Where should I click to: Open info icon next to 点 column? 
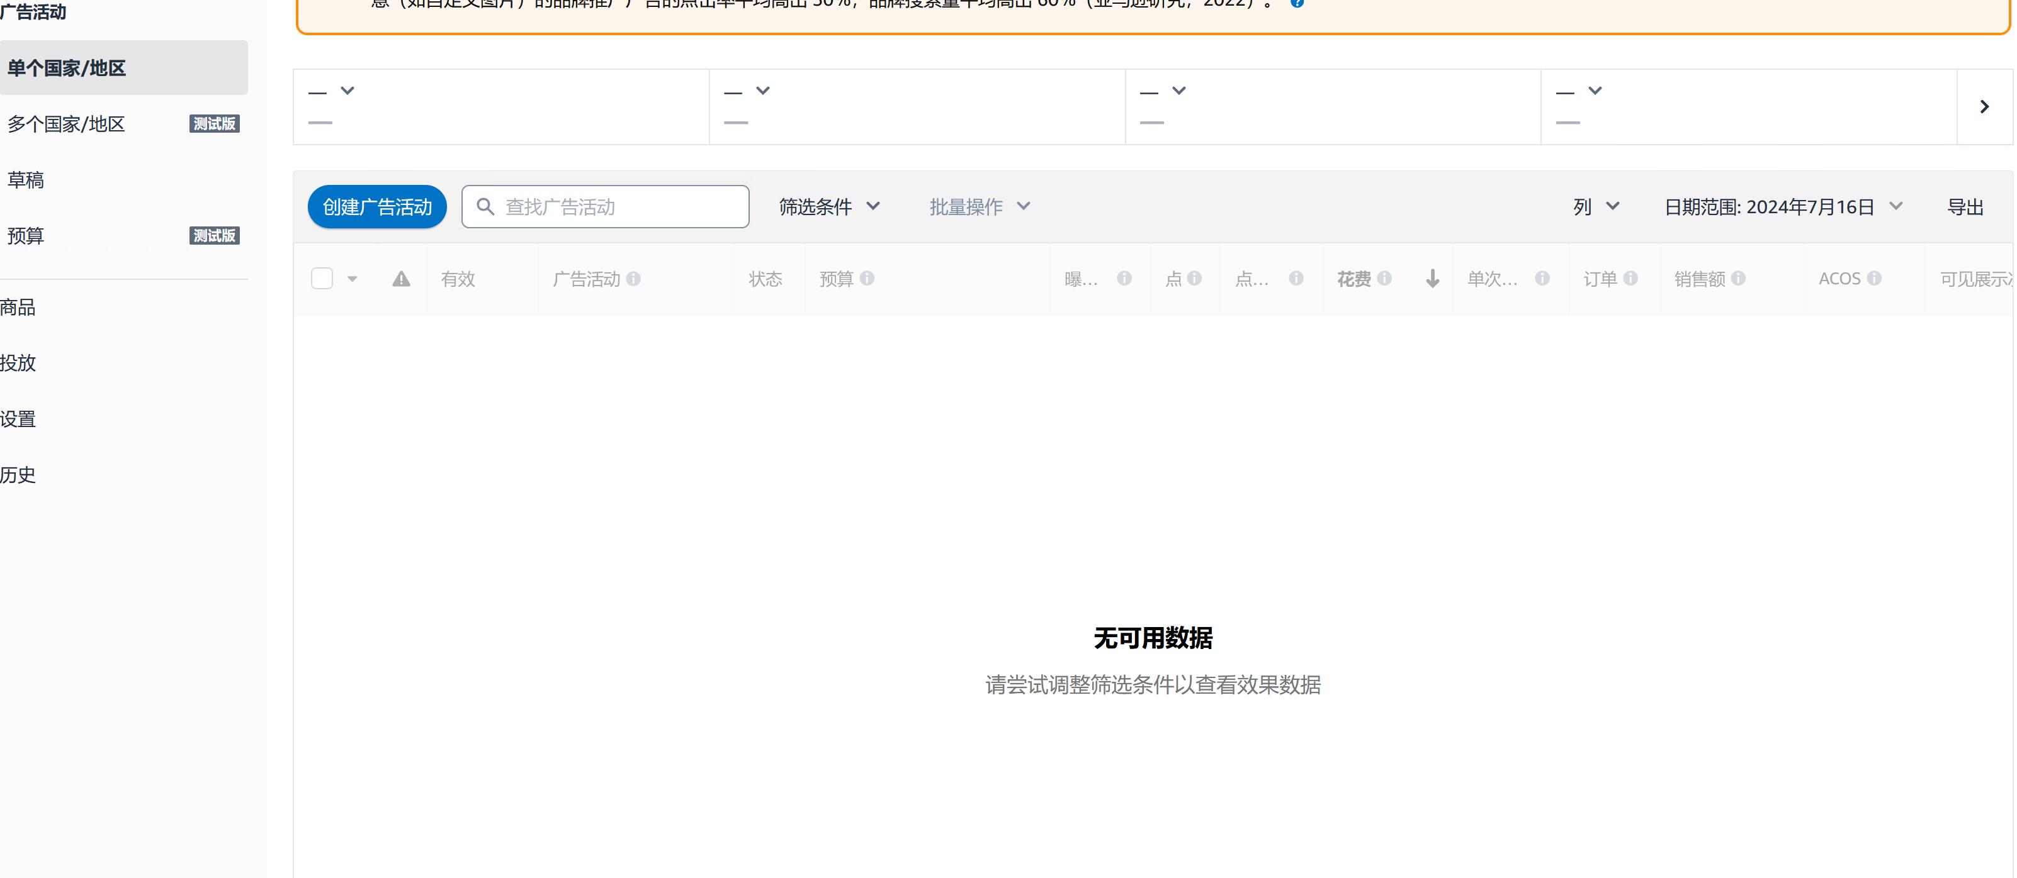click(1194, 279)
